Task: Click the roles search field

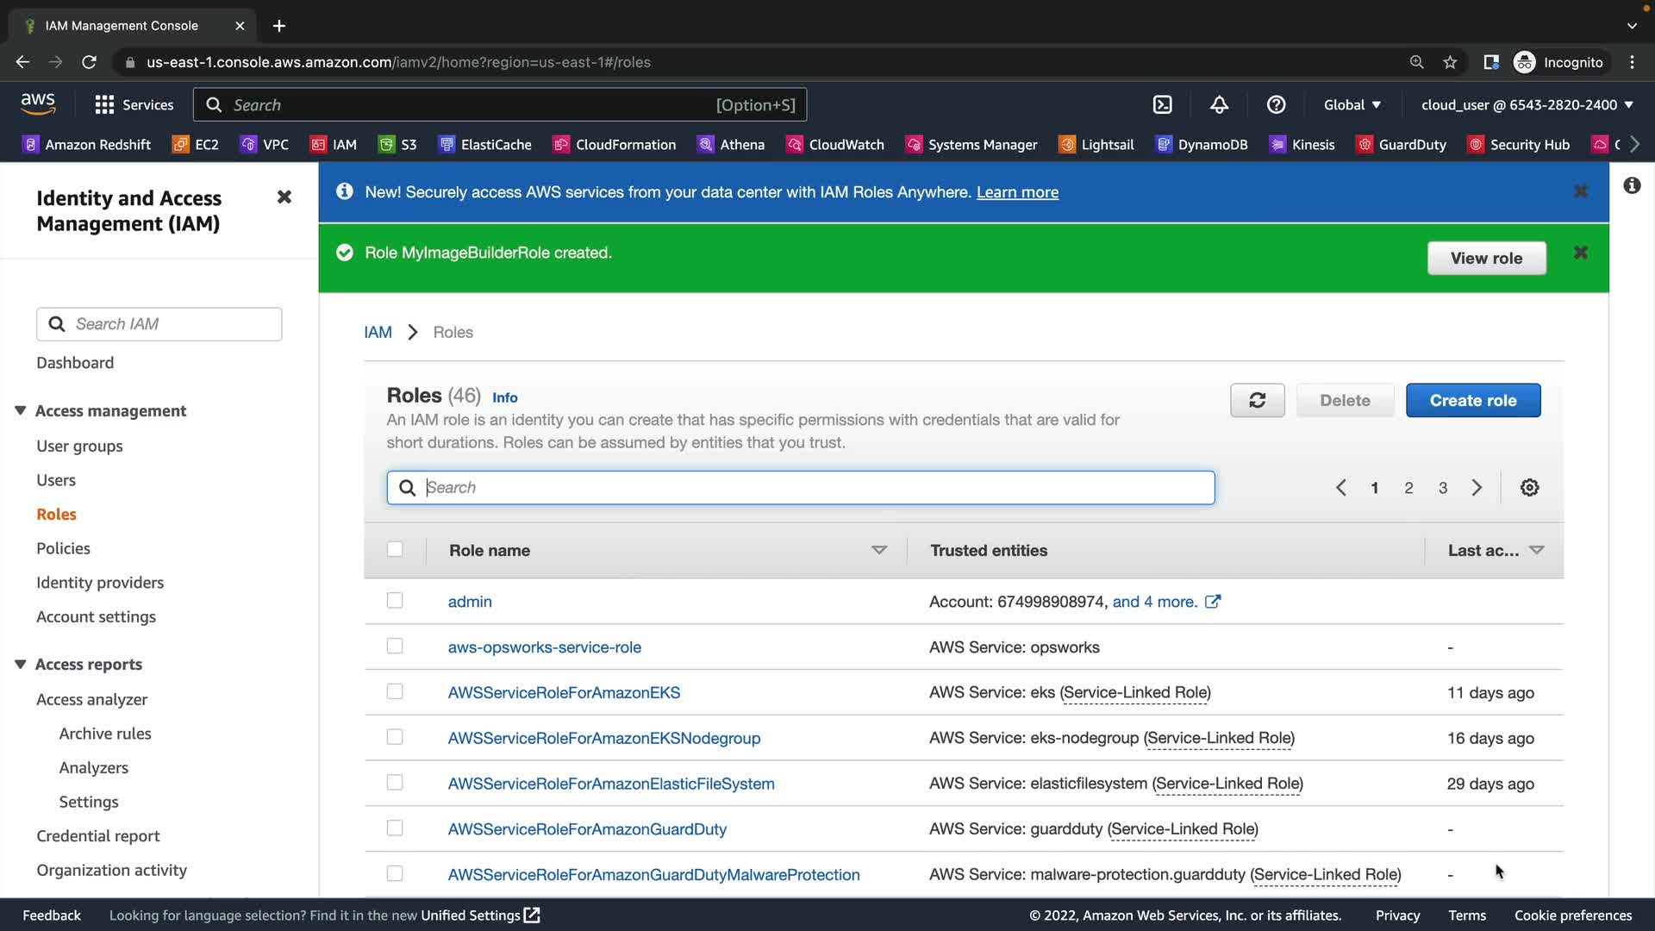Action: coord(800,488)
